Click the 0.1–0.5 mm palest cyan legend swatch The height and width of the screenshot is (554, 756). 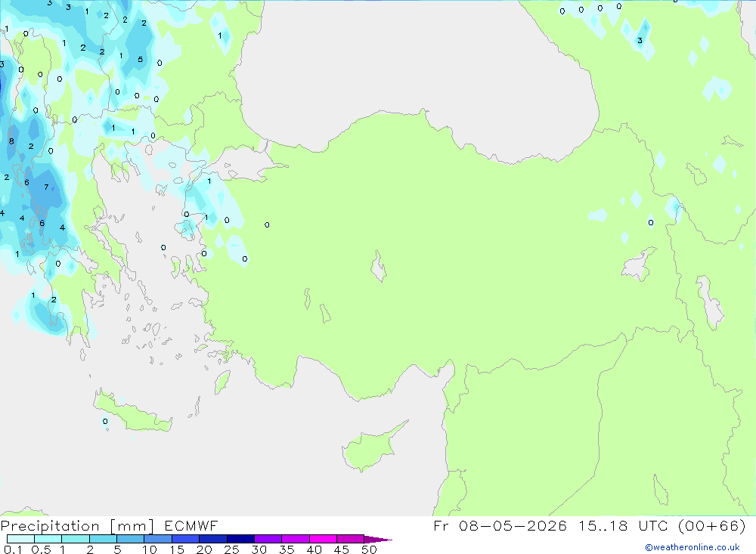point(20,539)
